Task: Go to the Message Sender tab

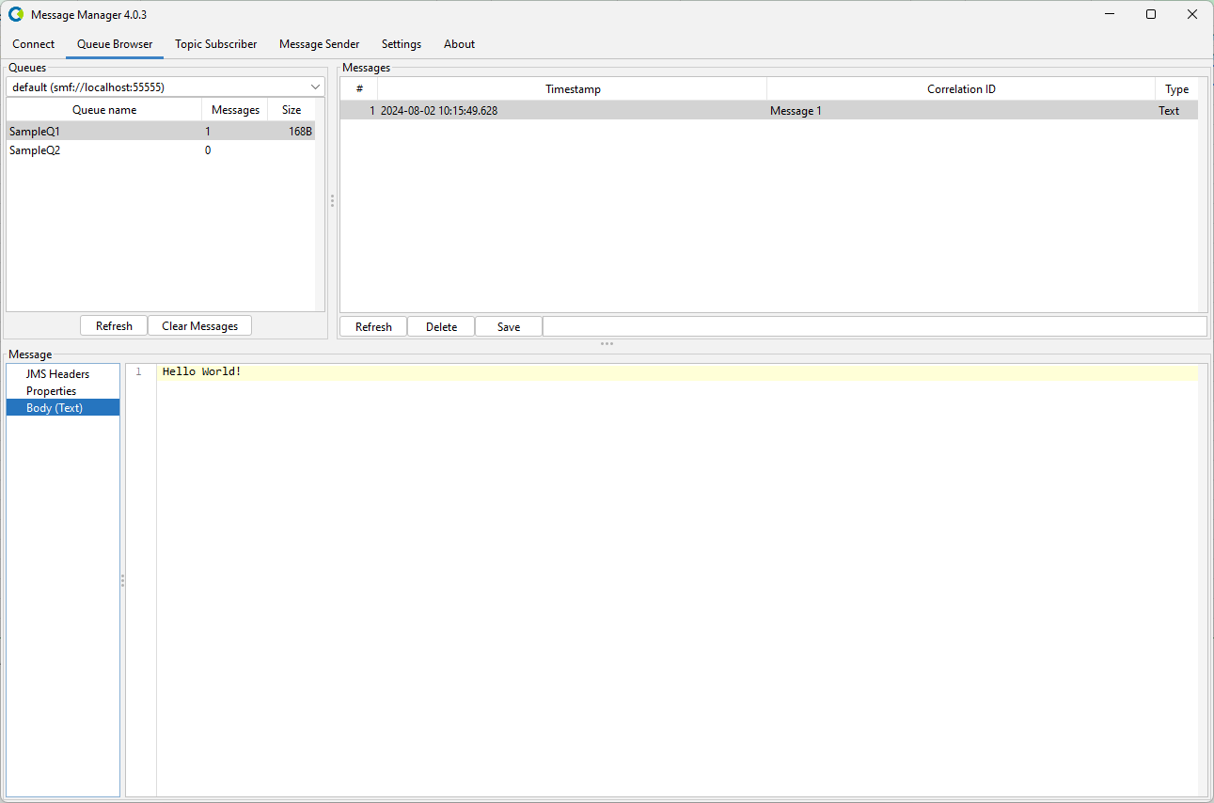Action: [320, 44]
